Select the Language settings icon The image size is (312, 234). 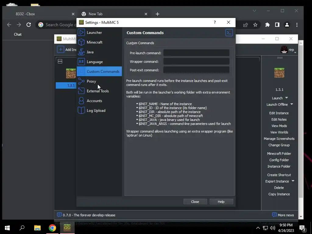pyautogui.click(x=81, y=62)
